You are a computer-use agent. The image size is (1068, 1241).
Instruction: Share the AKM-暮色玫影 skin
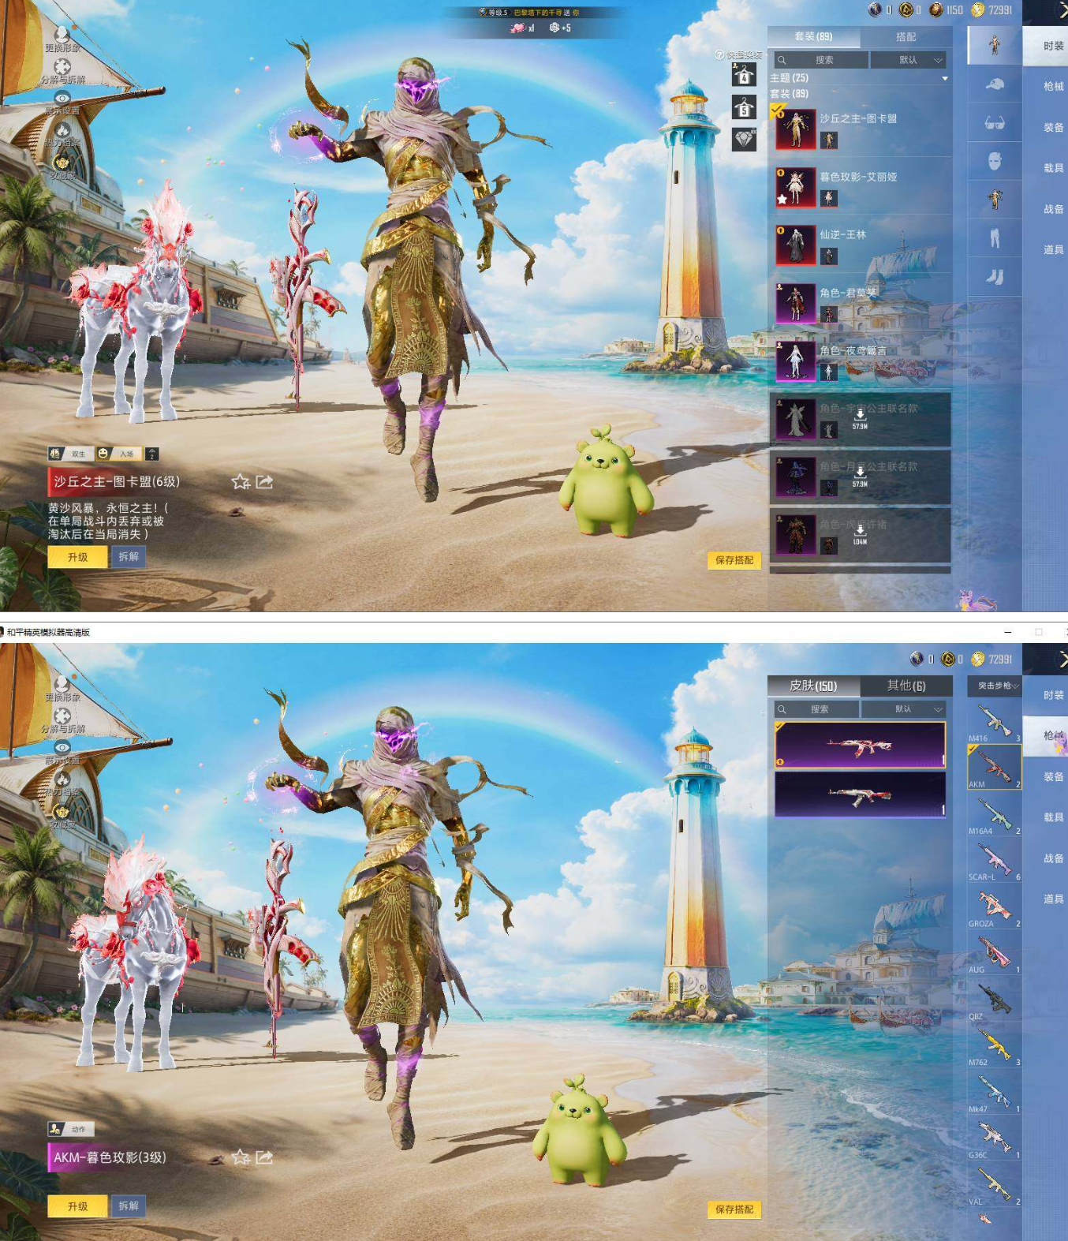coord(264,1157)
